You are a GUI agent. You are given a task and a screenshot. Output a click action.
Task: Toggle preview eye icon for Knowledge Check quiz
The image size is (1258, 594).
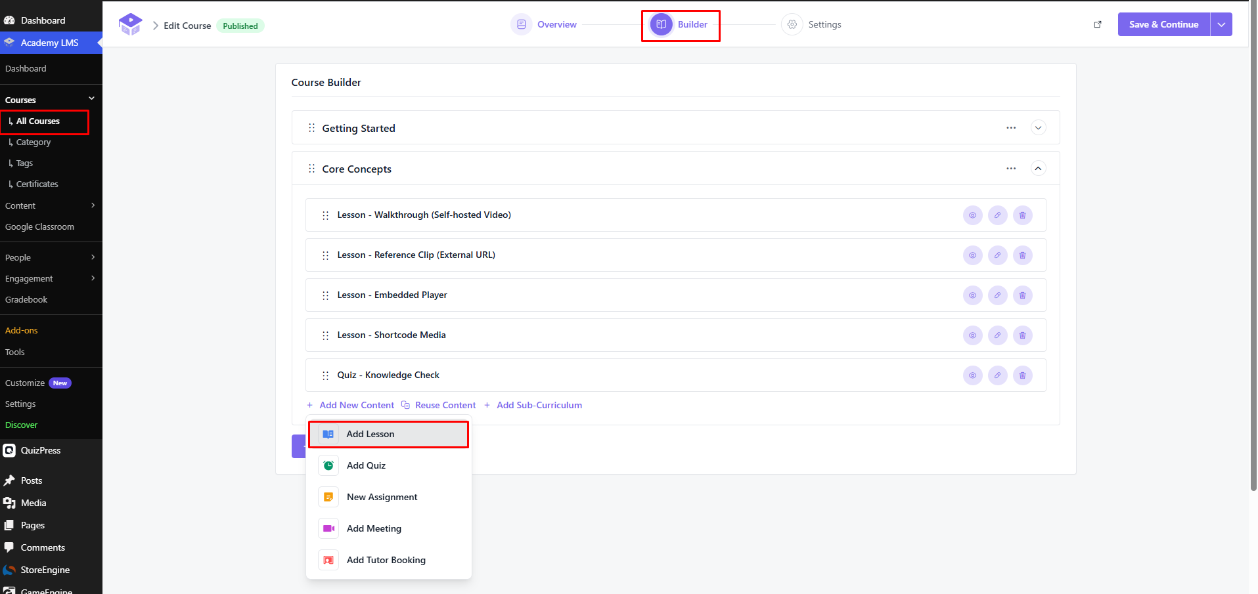[972, 375]
